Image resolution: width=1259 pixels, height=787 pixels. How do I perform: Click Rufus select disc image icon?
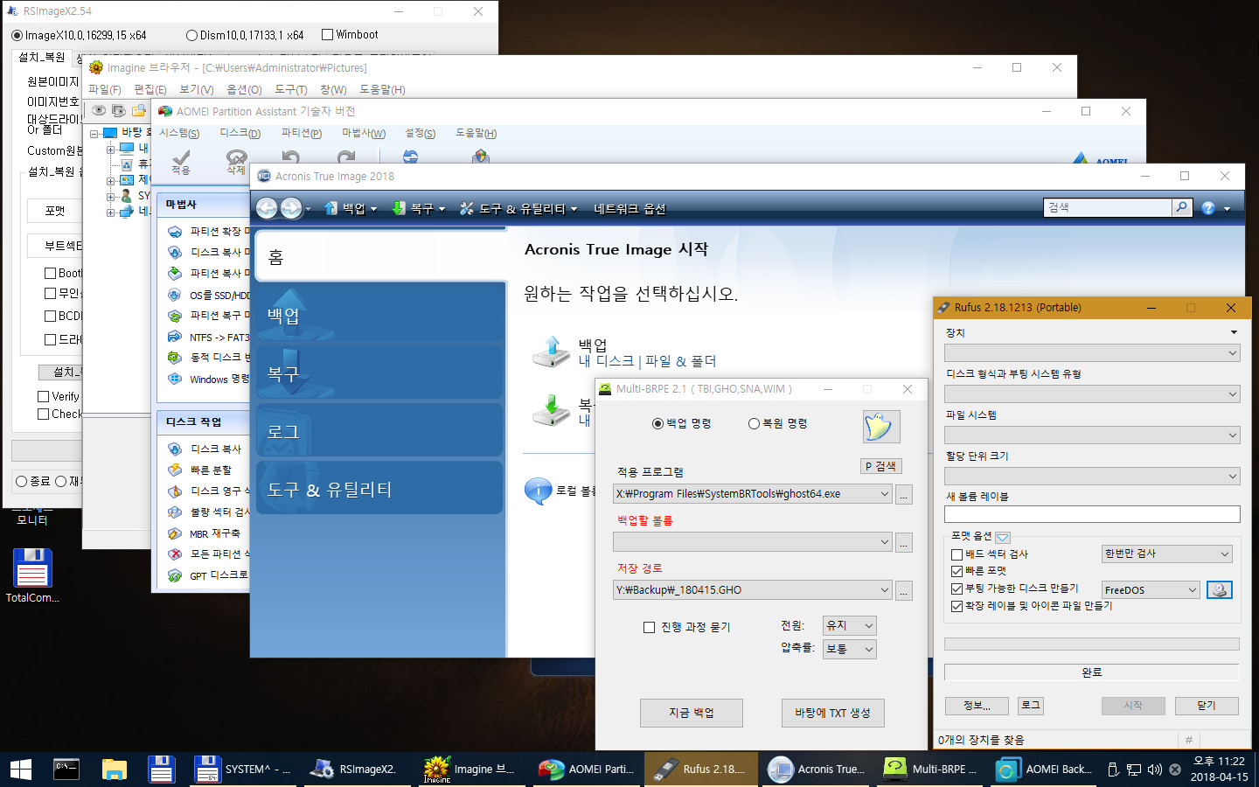click(1220, 589)
